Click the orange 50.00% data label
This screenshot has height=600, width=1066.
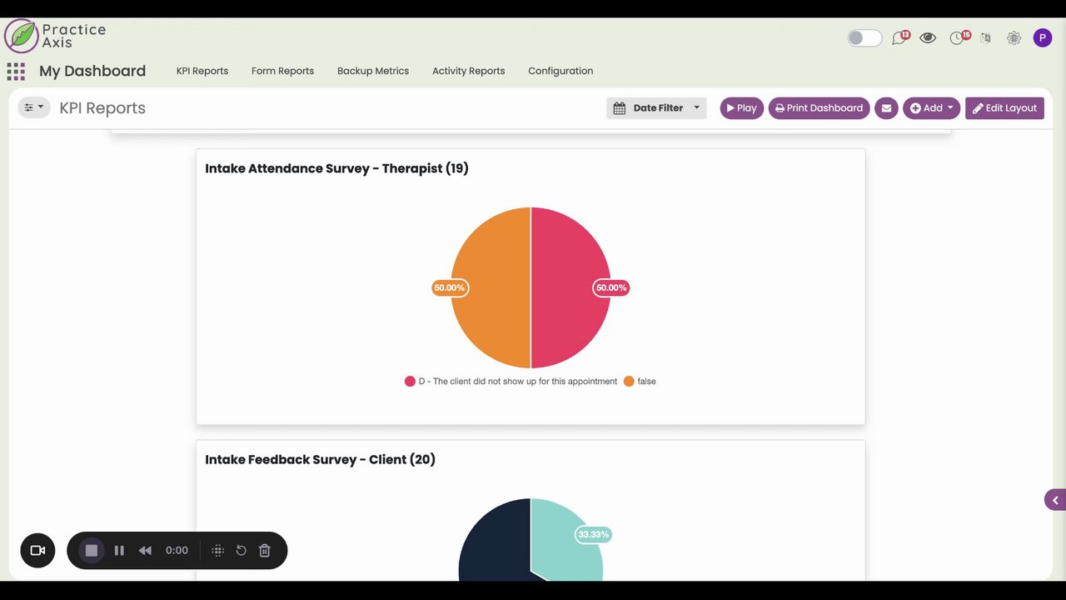point(450,287)
